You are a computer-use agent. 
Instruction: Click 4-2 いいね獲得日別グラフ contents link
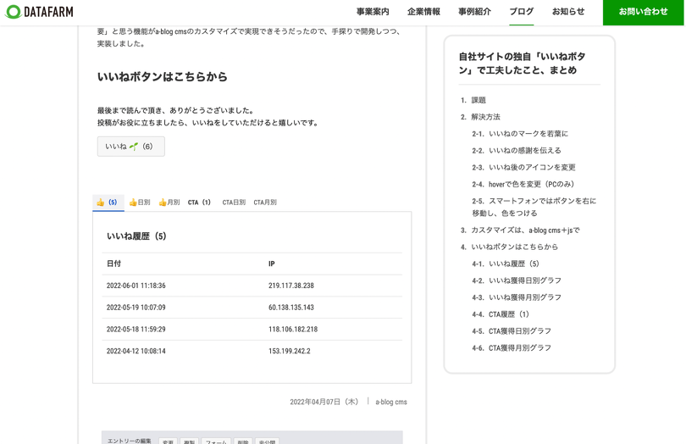click(x=524, y=280)
